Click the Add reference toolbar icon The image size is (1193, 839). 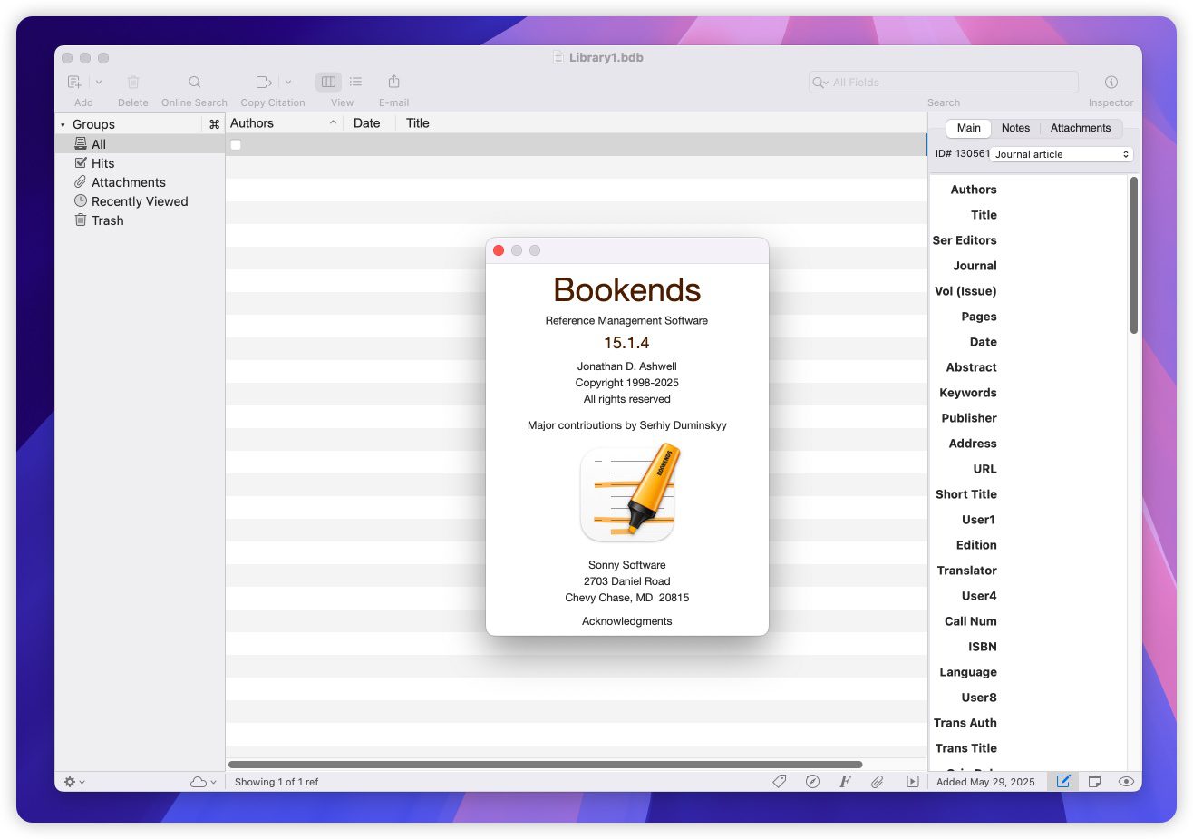(x=75, y=82)
